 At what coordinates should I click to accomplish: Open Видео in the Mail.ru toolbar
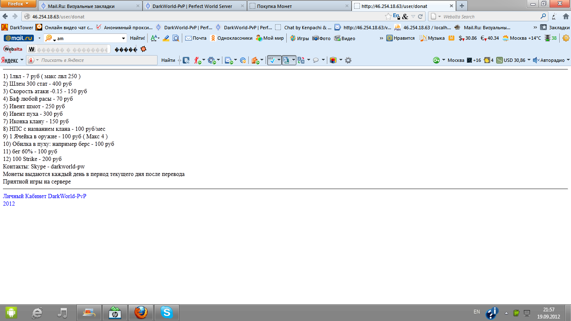coord(344,38)
